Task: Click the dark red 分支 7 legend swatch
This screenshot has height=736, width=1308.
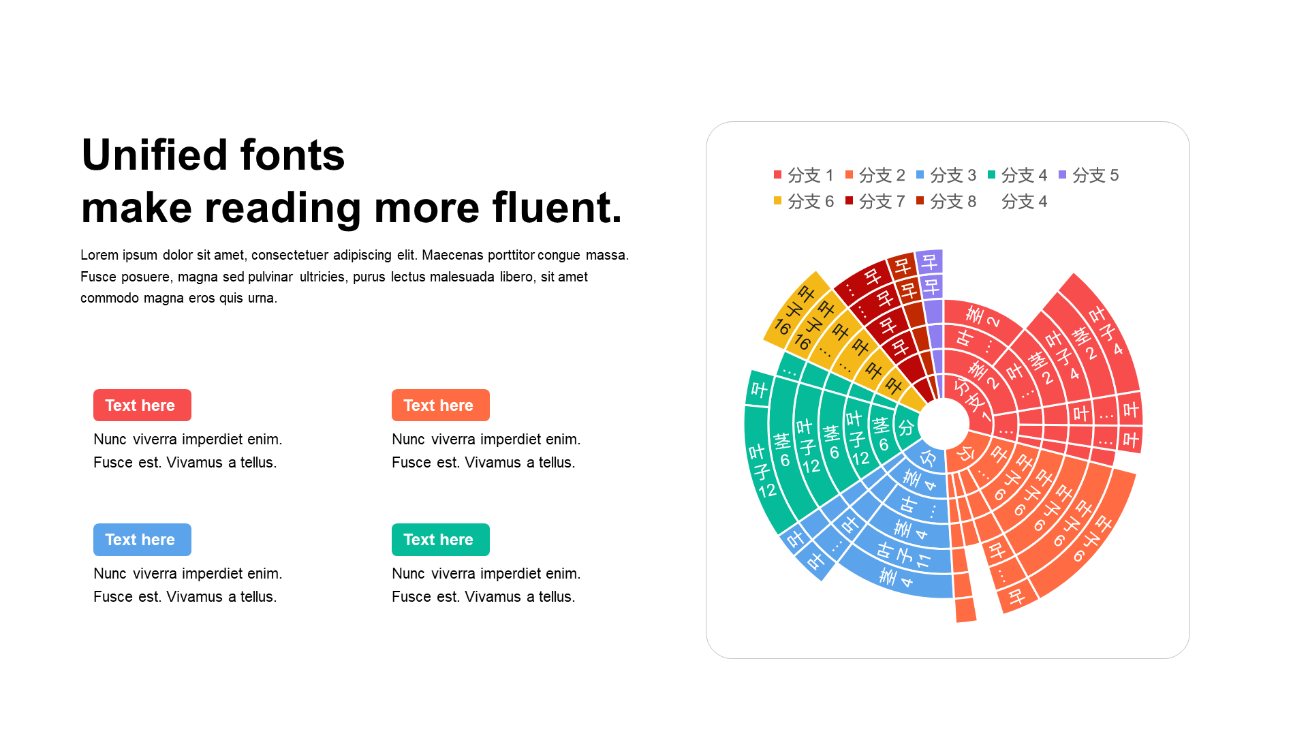Action: click(849, 201)
